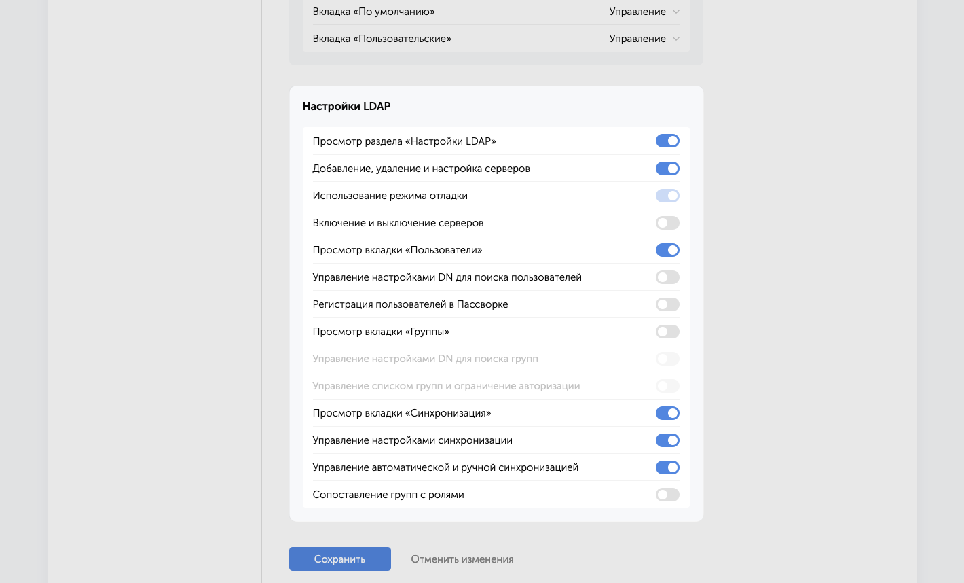This screenshot has width=964, height=583.
Task: Click label «Регистрация пользователей в Пассворке»
Action: pyautogui.click(x=410, y=304)
